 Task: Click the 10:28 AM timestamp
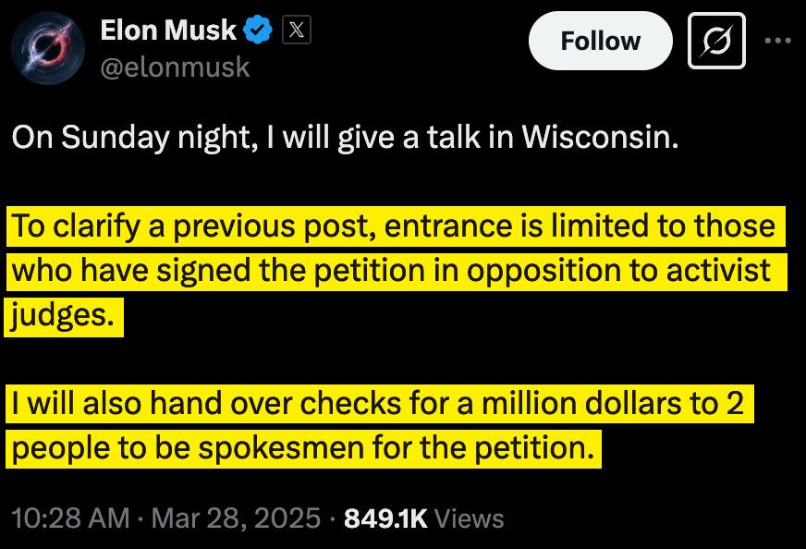(70, 518)
